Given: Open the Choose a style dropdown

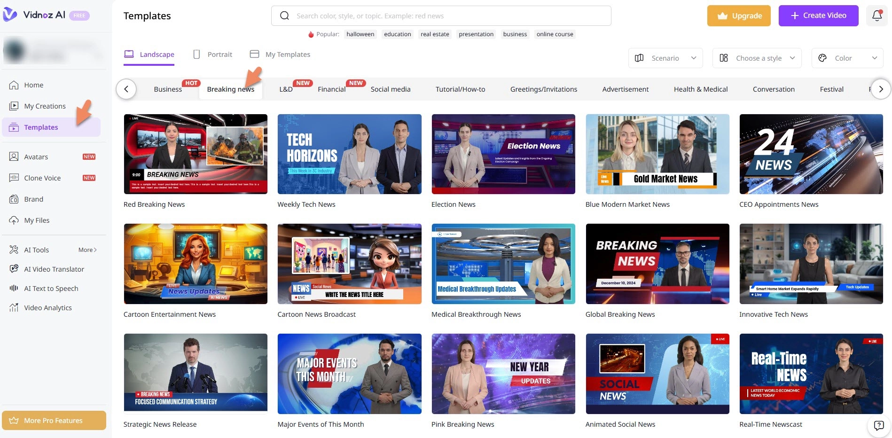Looking at the screenshot, I should [x=757, y=58].
